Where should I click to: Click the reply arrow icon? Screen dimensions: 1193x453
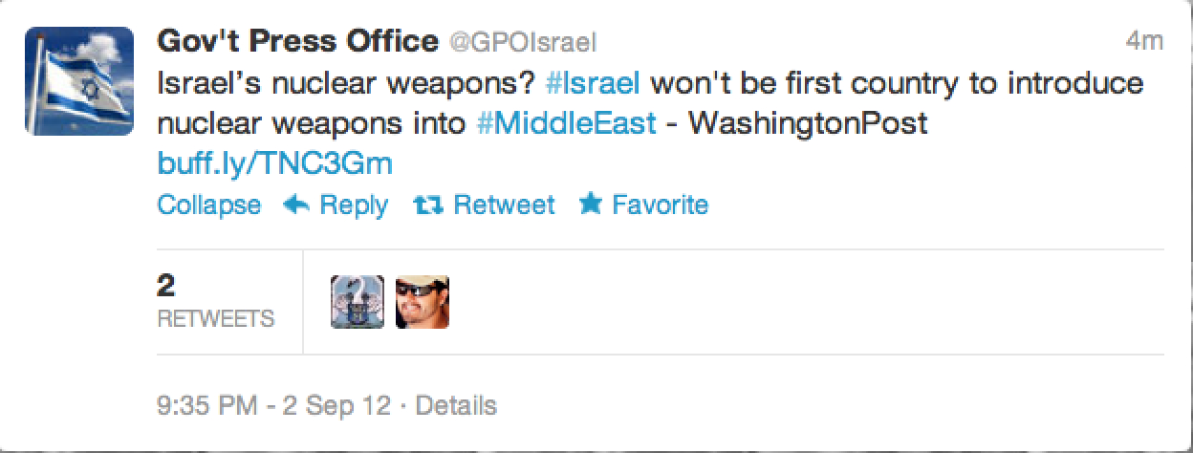pyautogui.click(x=296, y=205)
